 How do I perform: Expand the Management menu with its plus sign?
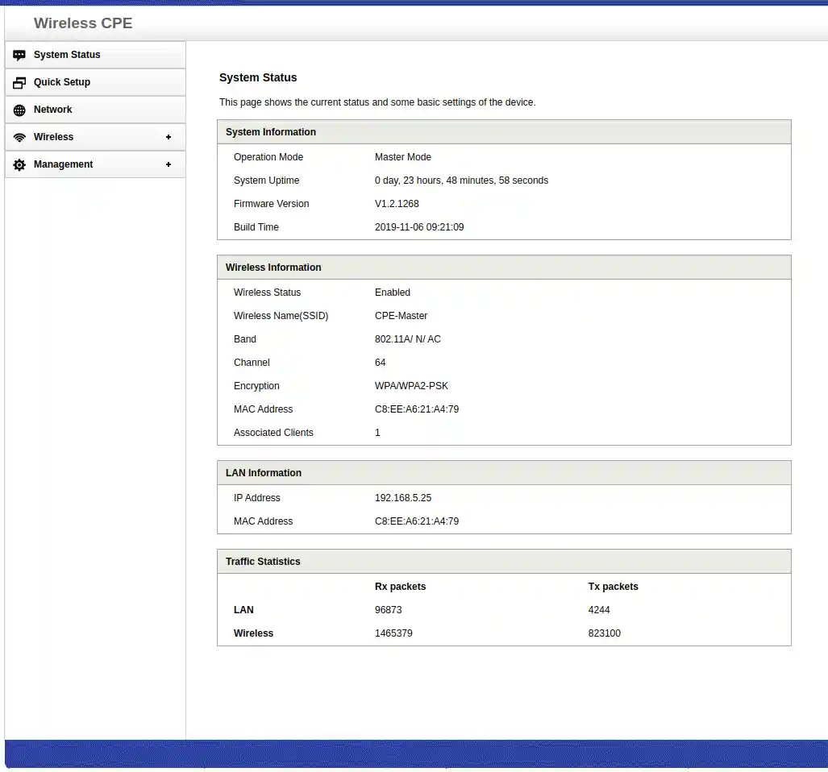[169, 164]
